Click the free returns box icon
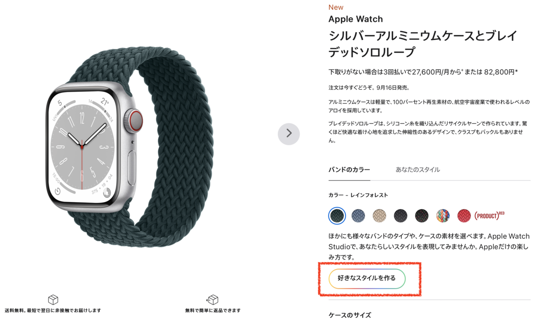 coord(212,299)
